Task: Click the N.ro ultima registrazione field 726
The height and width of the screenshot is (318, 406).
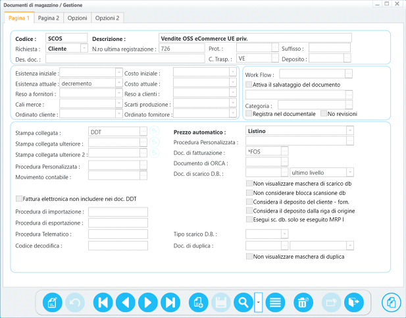Action: coord(182,48)
